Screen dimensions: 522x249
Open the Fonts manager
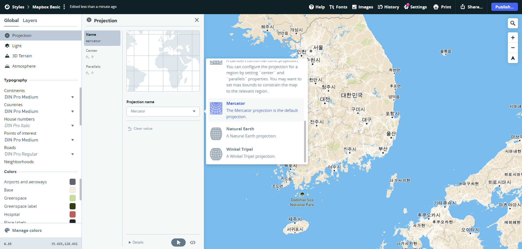point(338,7)
